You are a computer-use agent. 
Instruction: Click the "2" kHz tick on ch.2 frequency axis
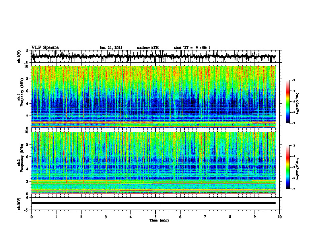pos(27,181)
